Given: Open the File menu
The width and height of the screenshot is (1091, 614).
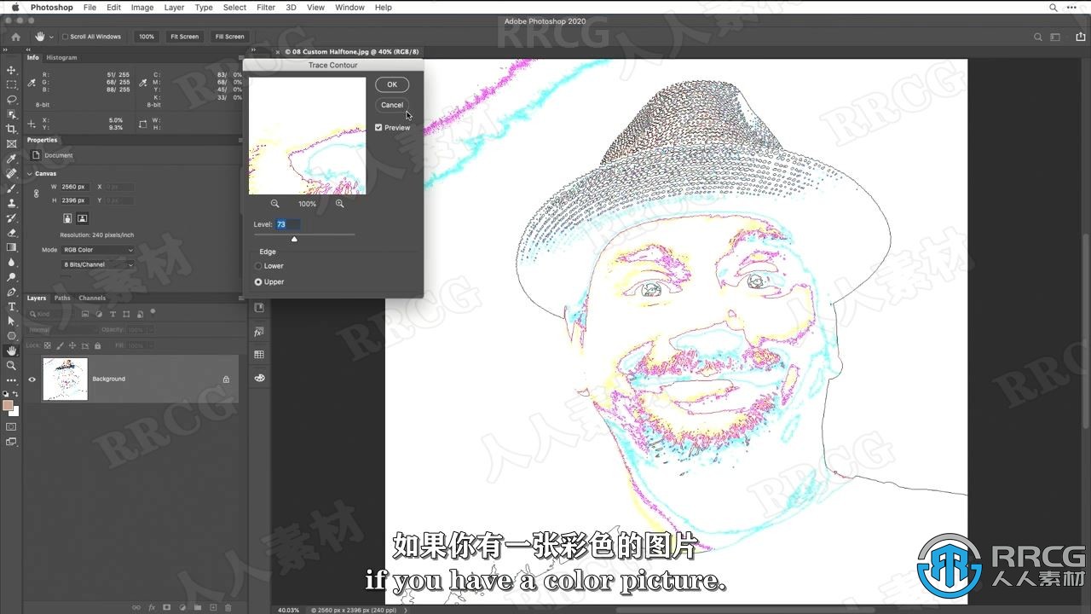Looking at the screenshot, I should tap(89, 7).
